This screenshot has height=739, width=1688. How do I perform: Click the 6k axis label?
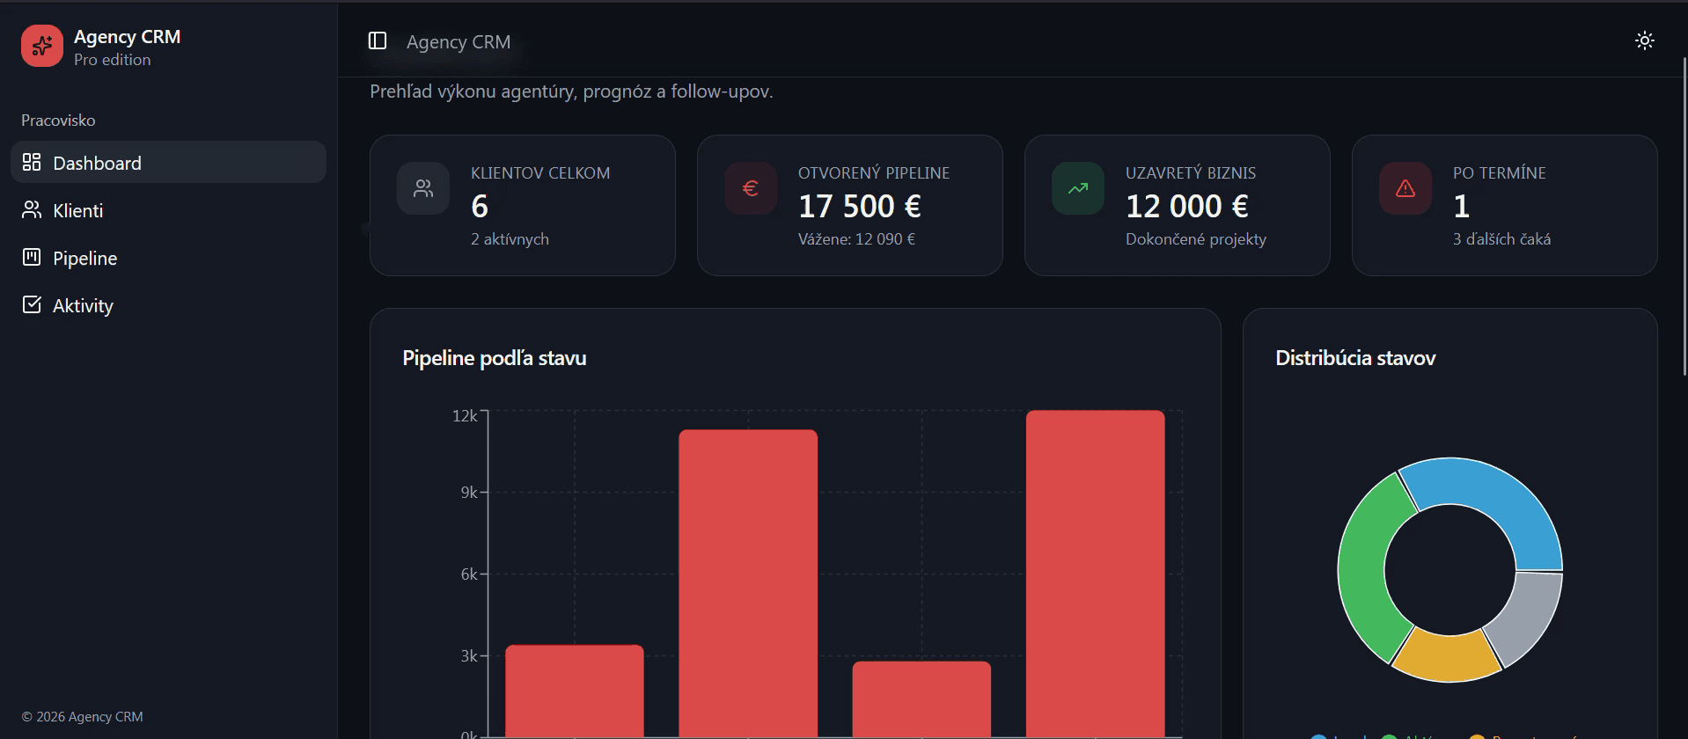point(469,574)
